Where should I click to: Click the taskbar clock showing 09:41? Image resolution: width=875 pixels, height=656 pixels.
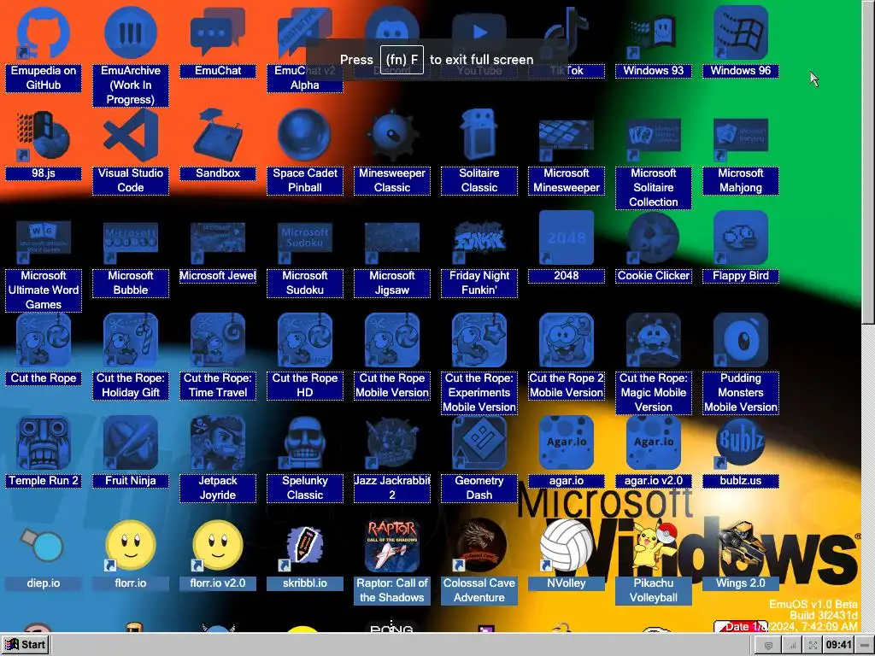point(839,645)
